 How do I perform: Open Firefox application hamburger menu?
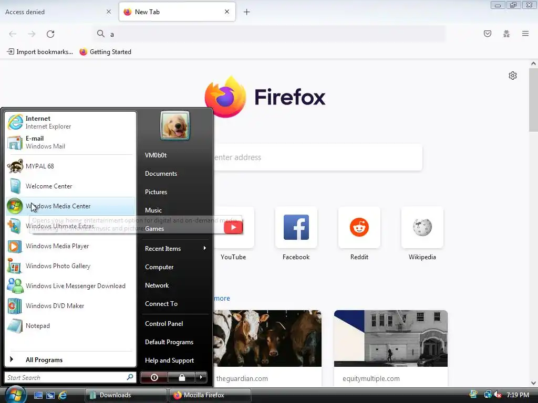(x=525, y=34)
